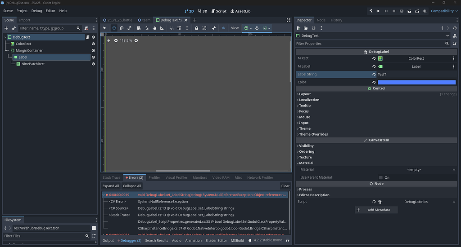Activate the Move Mode tool
This screenshot has width=461, height=247.
(114, 28)
